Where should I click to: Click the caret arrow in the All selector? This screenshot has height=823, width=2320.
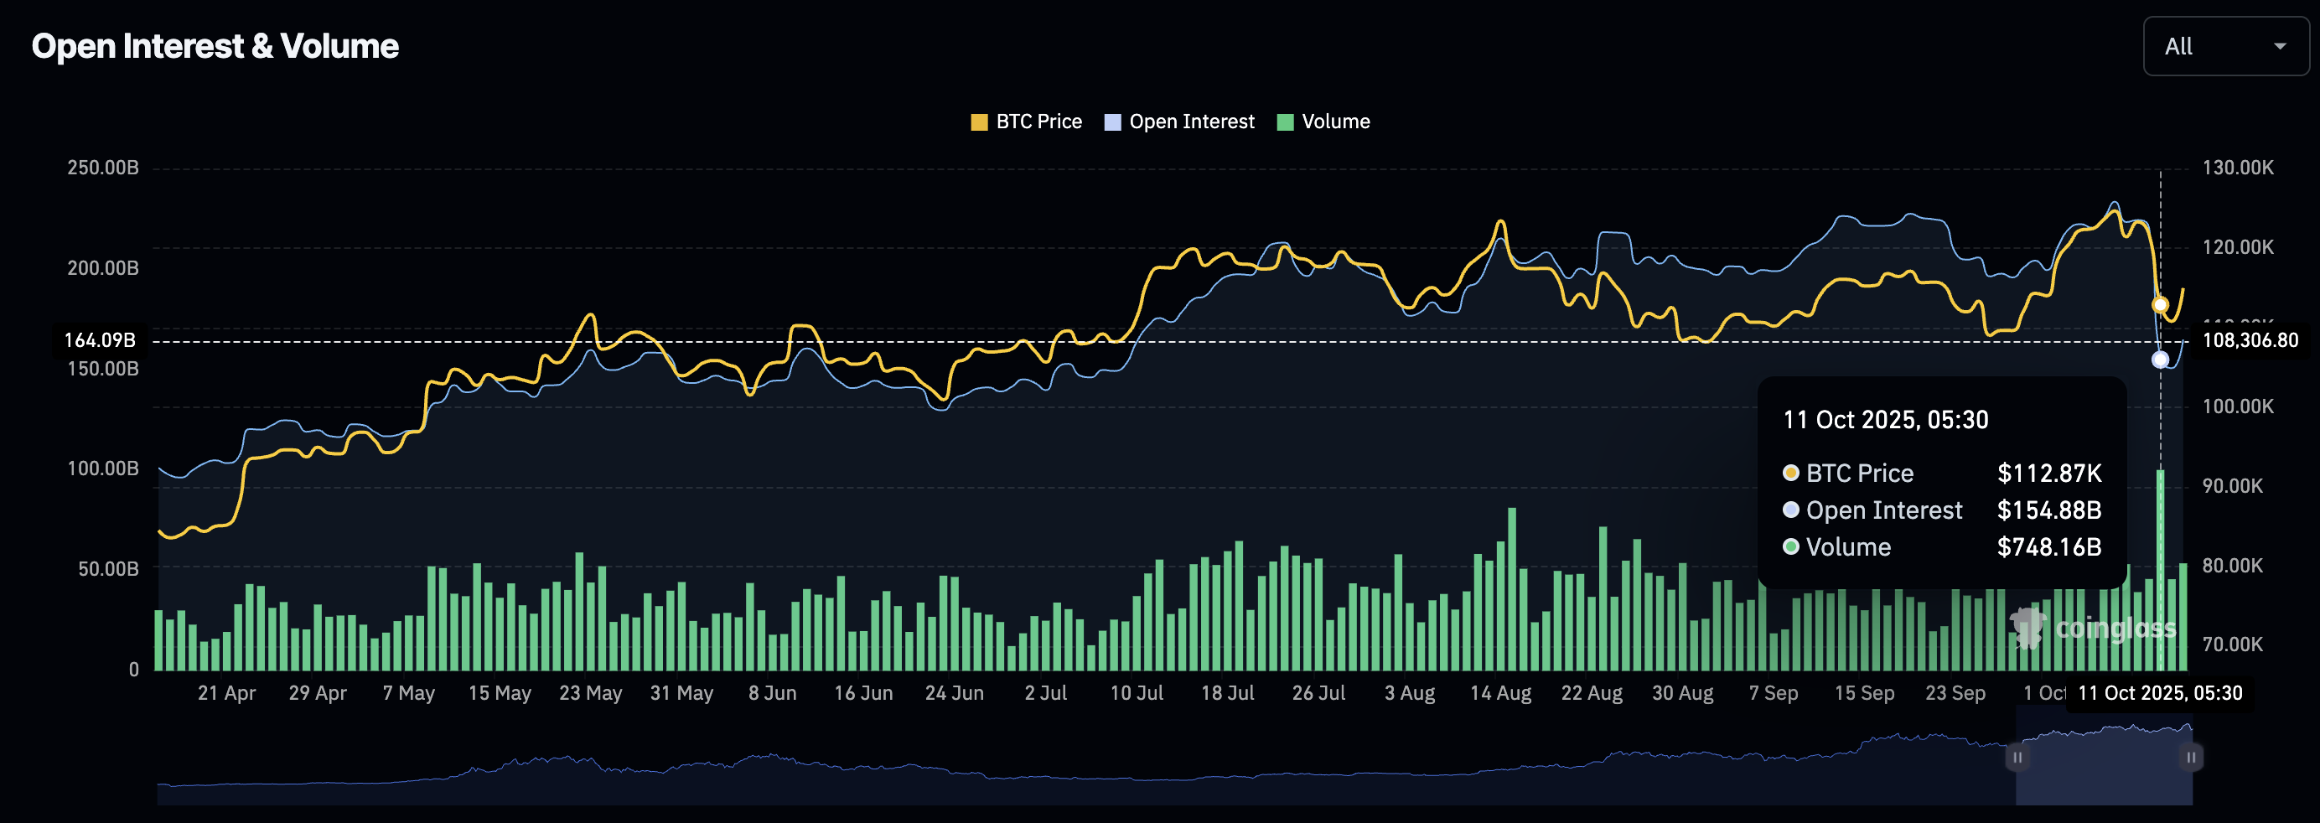2280,46
